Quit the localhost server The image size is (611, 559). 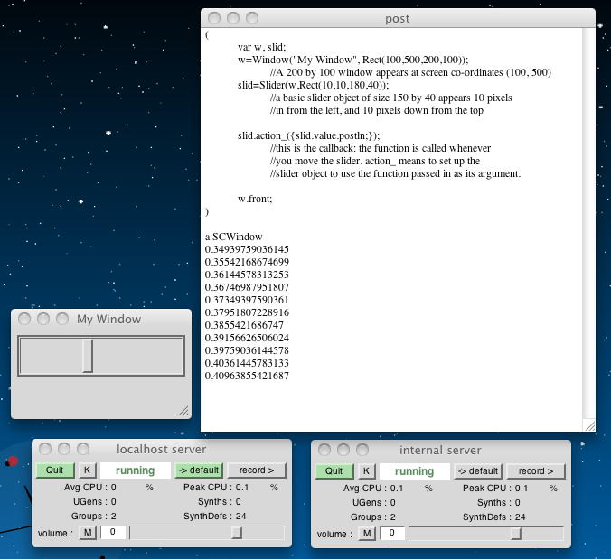click(55, 470)
